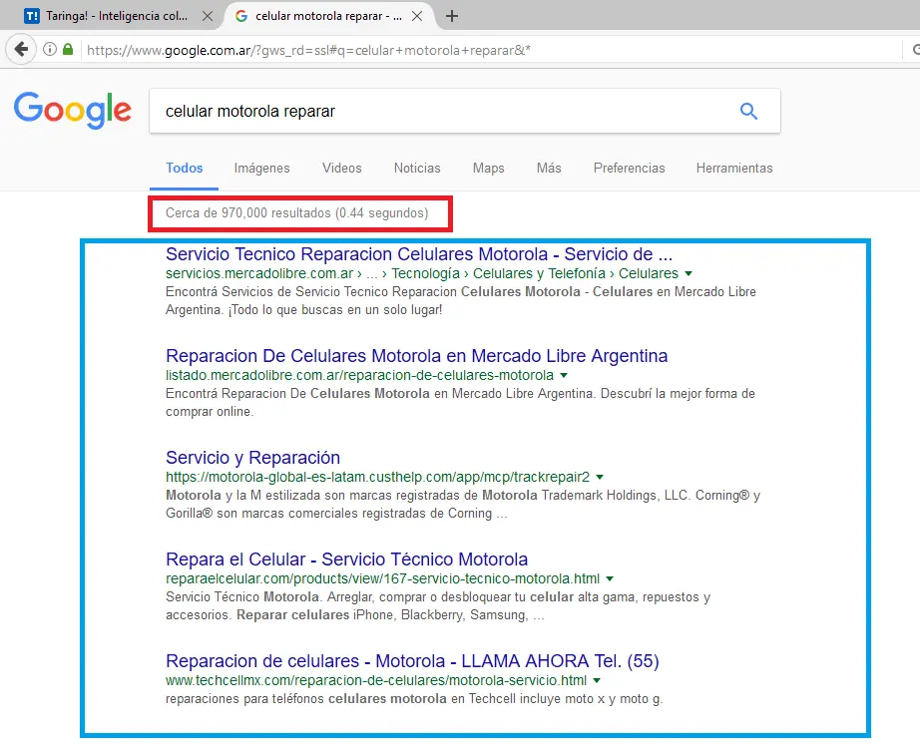Close the Taringa! tab
The width and height of the screenshot is (920, 748).
208,16
